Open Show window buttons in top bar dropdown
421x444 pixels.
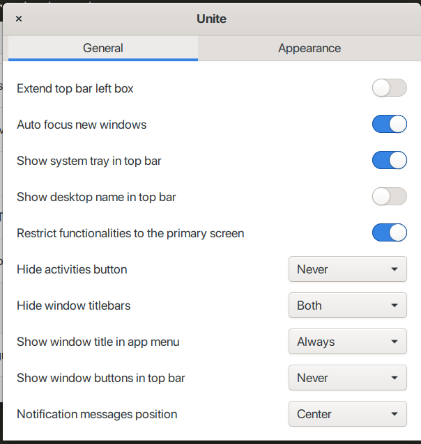[348, 378]
